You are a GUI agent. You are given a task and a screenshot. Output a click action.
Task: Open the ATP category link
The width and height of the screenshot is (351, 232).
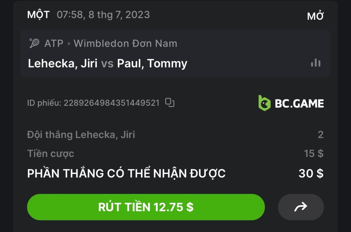[x=54, y=44]
